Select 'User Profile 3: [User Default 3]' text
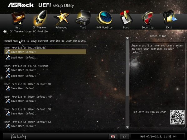The width and height of the screenshot is (187, 140). 27,84
